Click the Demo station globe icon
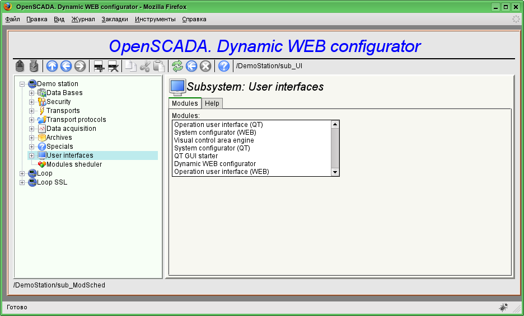 click(x=32, y=84)
